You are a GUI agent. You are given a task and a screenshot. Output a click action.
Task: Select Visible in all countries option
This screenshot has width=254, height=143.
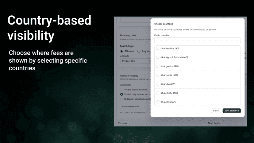coord(121,90)
